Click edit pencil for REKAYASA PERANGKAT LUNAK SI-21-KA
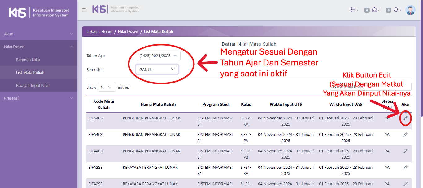 (x=405, y=168)
